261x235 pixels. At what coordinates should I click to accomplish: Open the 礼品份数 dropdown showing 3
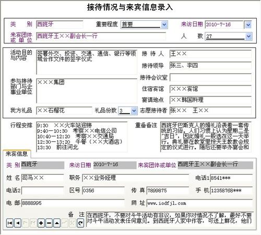tap(134, 110)
